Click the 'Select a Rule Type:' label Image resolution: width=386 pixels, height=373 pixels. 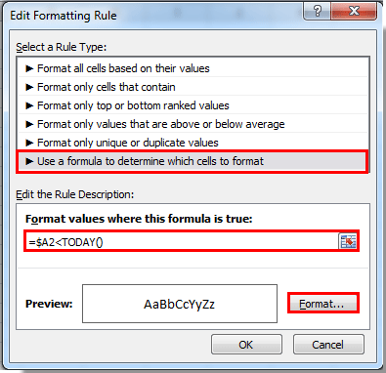point(62,47)
